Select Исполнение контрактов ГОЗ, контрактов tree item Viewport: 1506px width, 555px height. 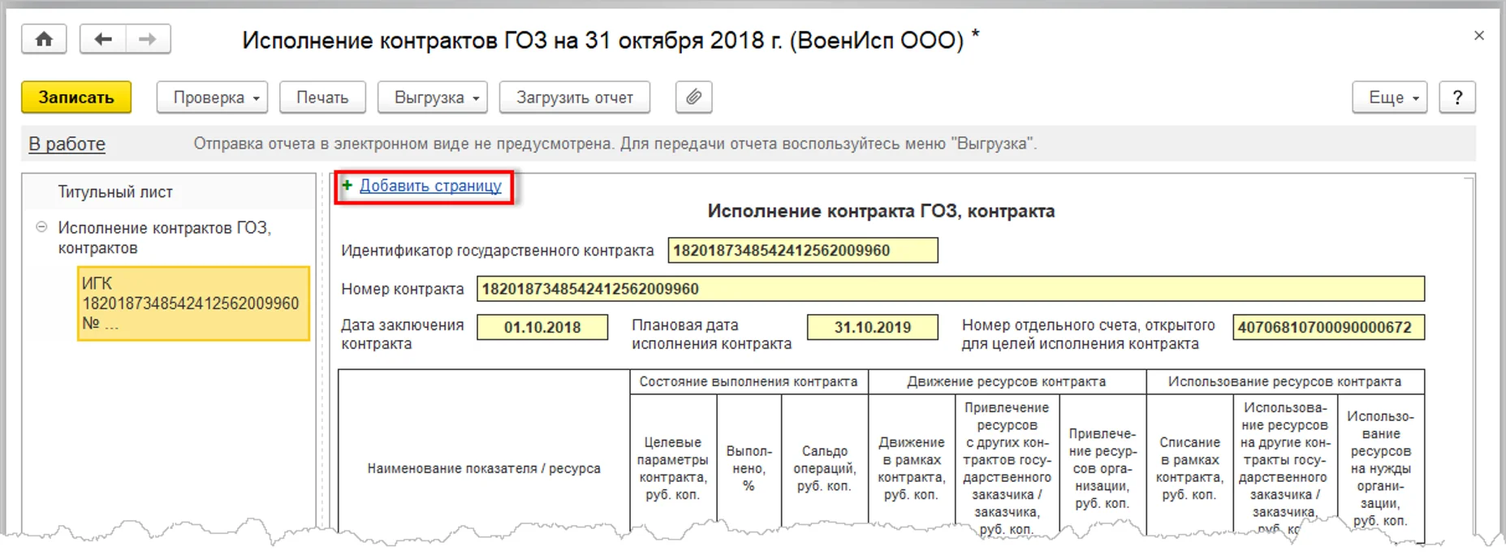click(x=164, y=238)
